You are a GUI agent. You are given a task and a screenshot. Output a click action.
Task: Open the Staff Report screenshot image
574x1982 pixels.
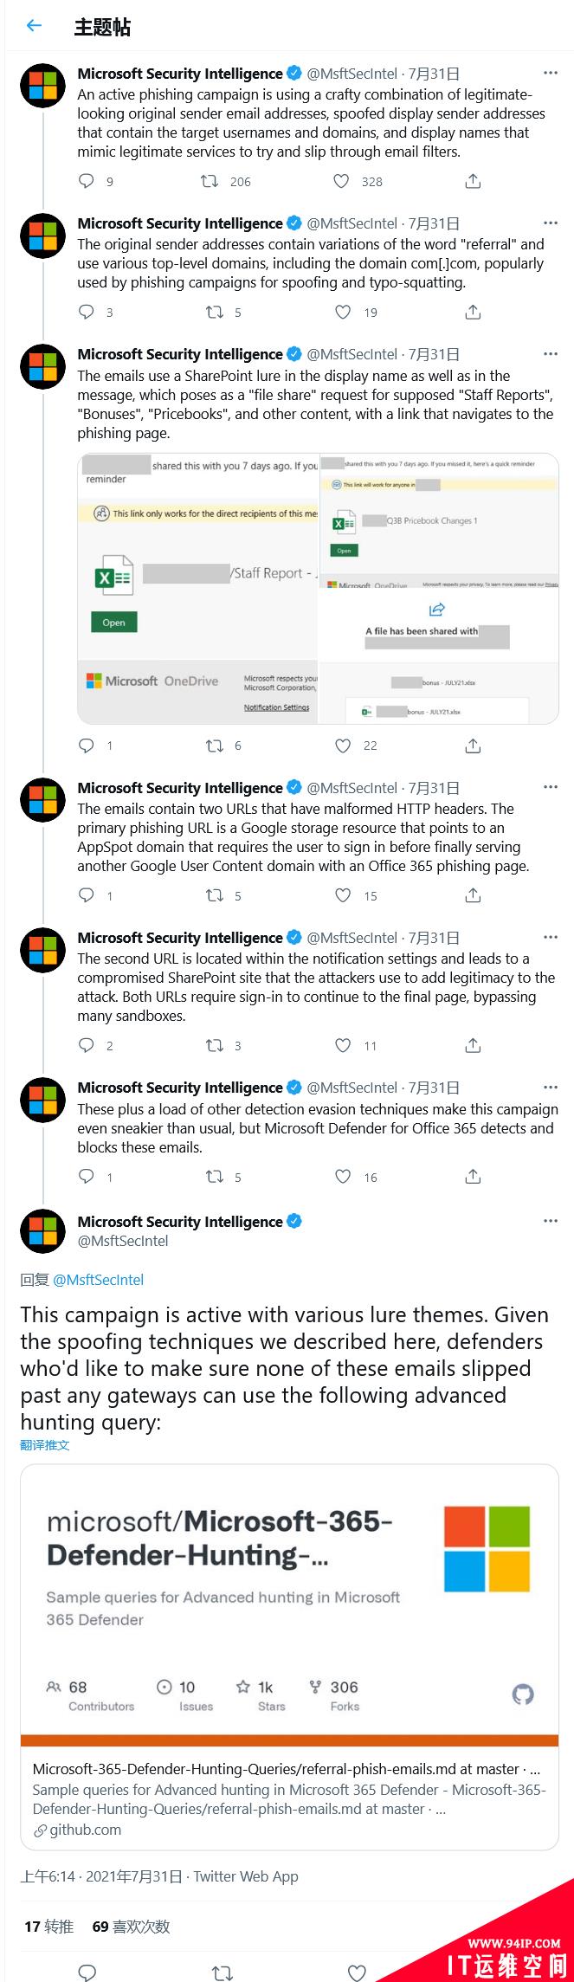(198, 588)
